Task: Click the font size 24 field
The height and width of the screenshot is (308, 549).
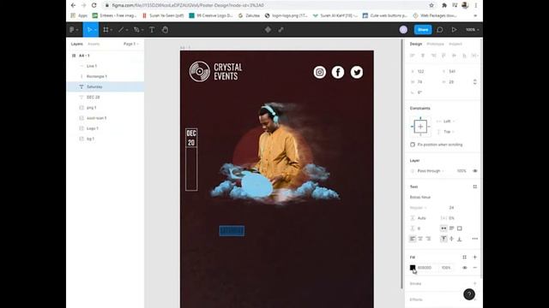Action: click(451, 207)
